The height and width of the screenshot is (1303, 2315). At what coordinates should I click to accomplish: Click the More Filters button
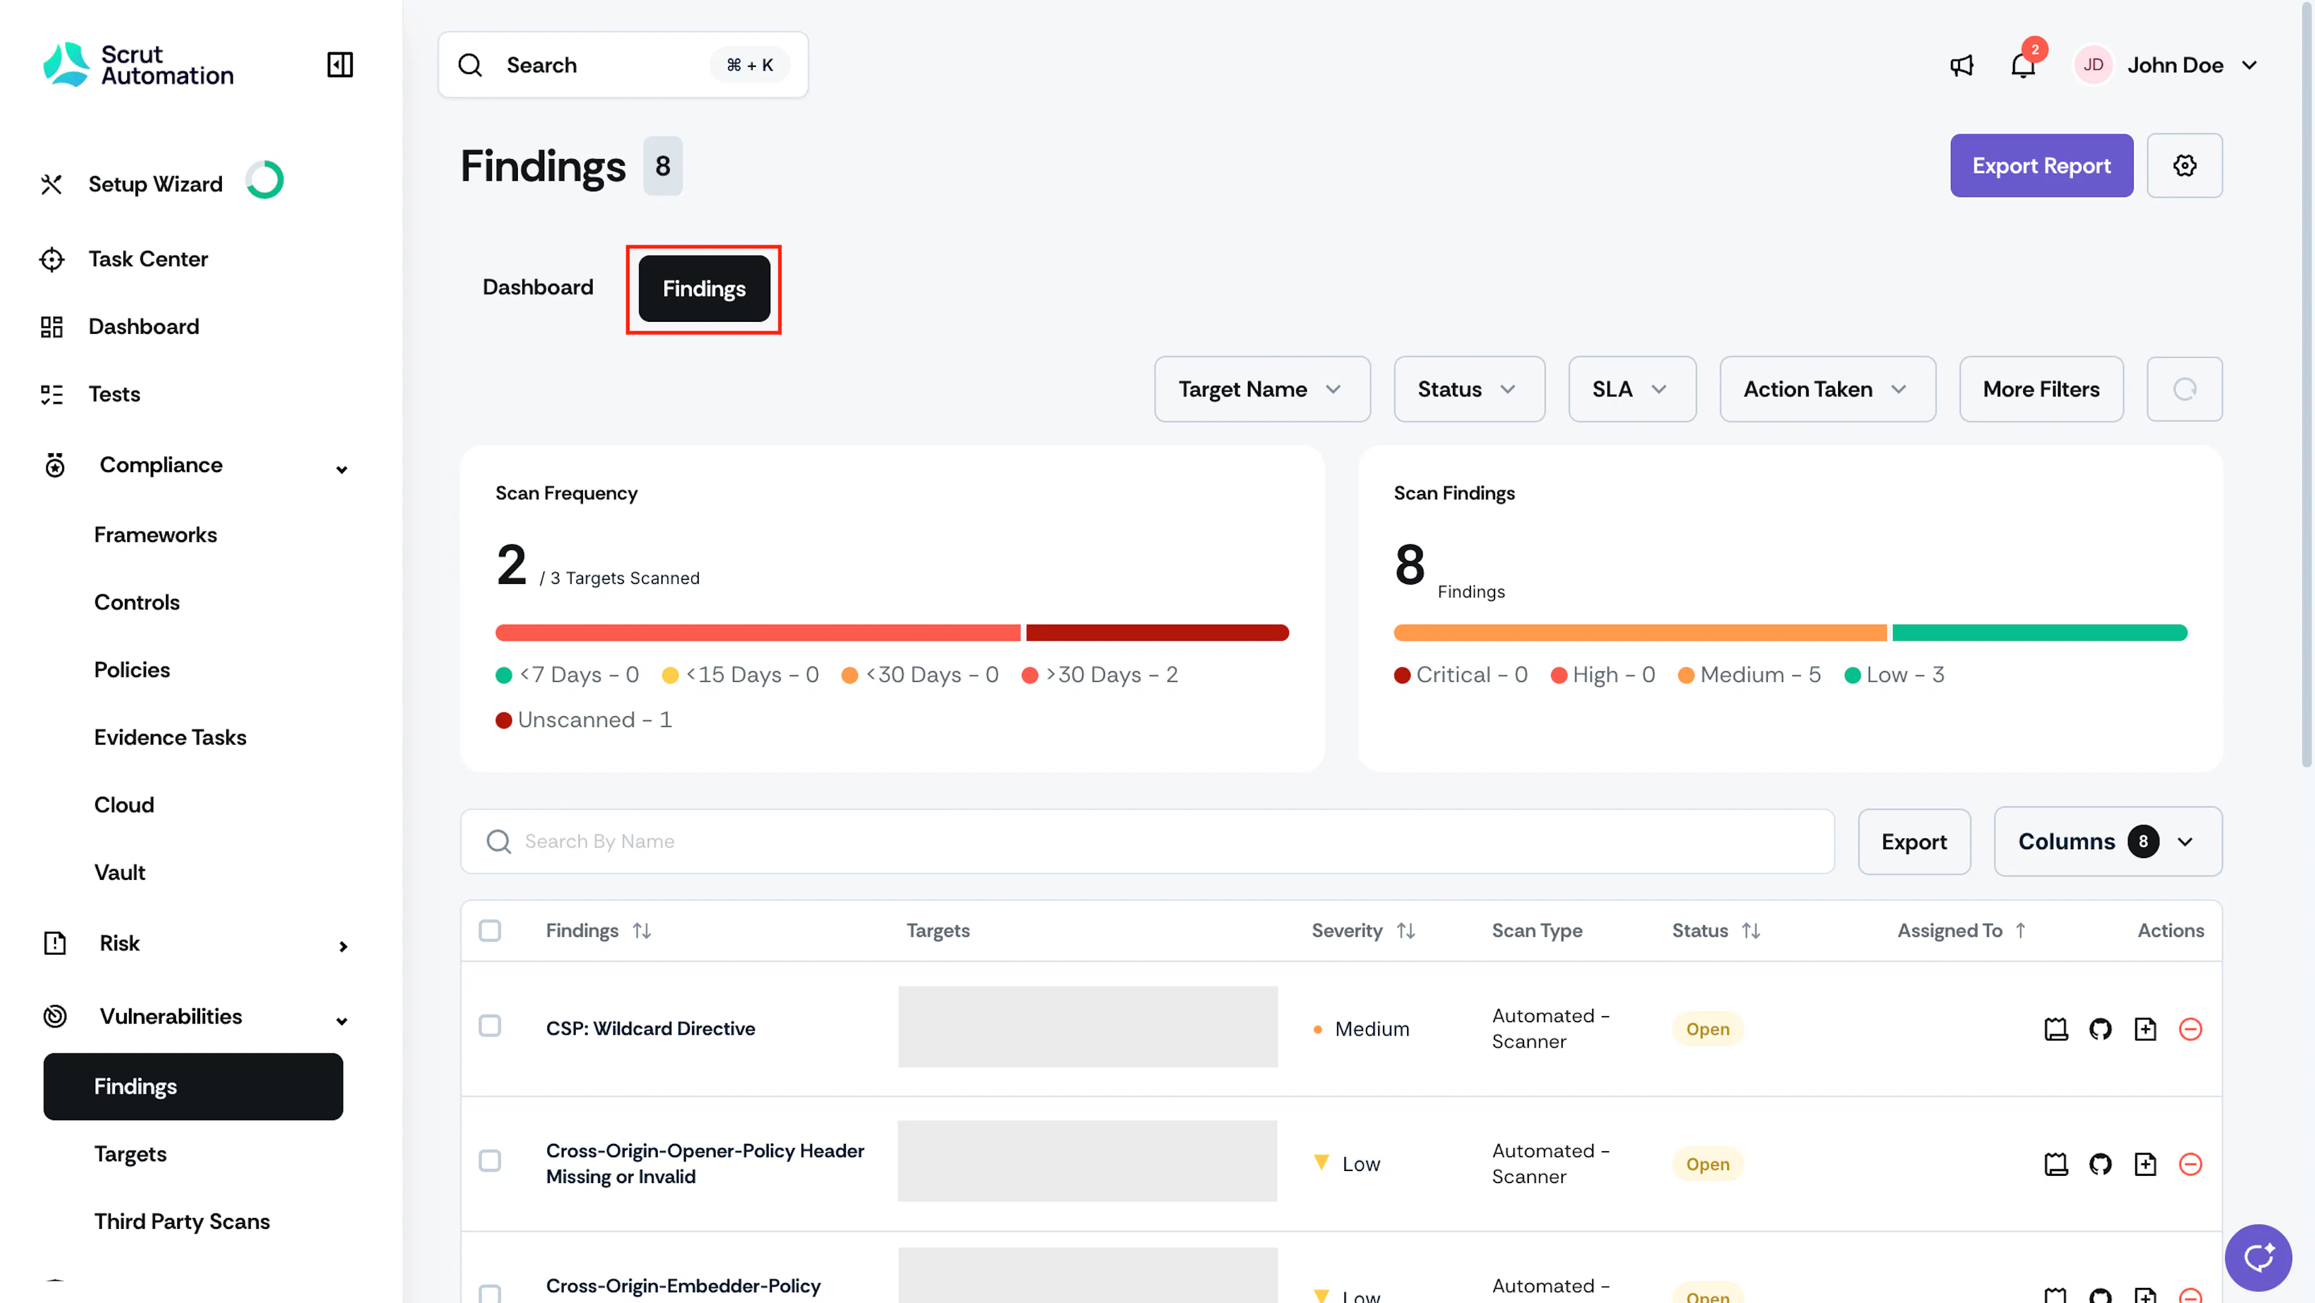[2041, 389]
